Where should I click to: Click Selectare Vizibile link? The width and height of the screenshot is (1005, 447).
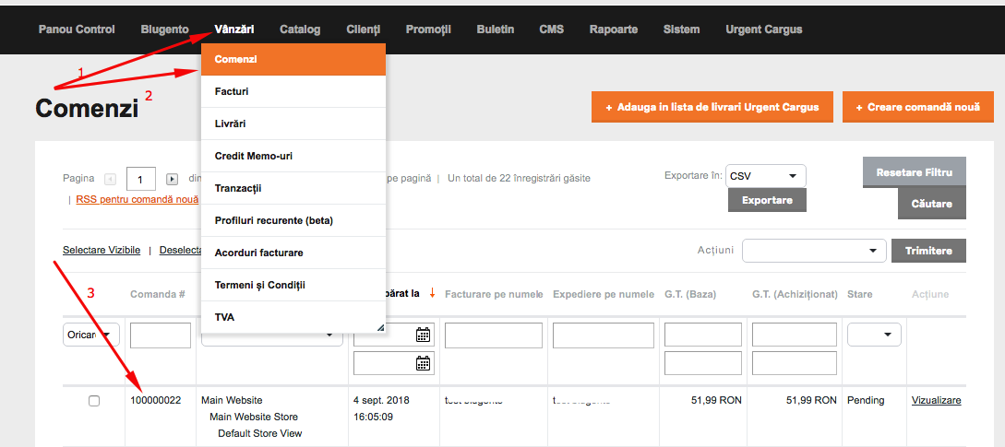pyautogui.click(x=102, y=250)
